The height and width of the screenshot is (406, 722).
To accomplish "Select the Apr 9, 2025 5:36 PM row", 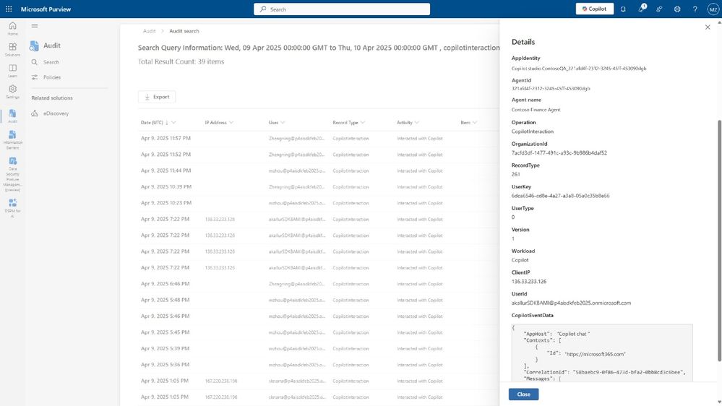I will pos(319,365).
